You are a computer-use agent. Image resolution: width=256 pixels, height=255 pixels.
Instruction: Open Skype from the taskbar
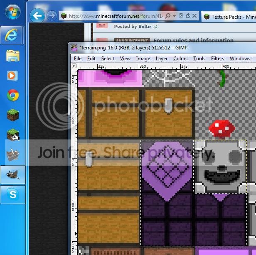[13, 195]
